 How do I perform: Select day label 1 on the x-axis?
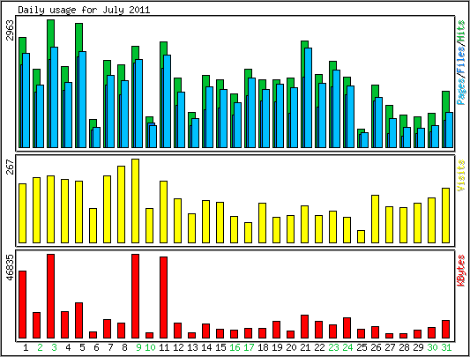26,347
